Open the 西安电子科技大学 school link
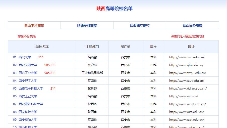This screenshot has height=128, width=227. (31, 89)
